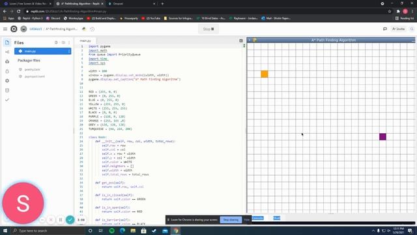Open the Packages sidebar icon

tap(7, 61)
